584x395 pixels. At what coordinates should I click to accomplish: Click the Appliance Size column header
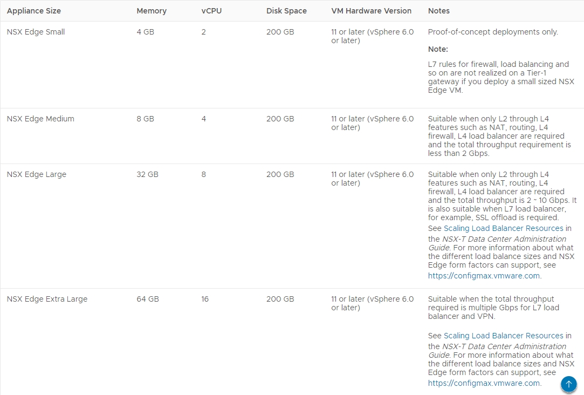pyautogui.click(x=34, y=11)
